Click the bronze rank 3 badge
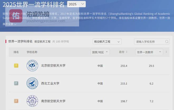Screen dimensions: 174x110 (x=16, y=101)
